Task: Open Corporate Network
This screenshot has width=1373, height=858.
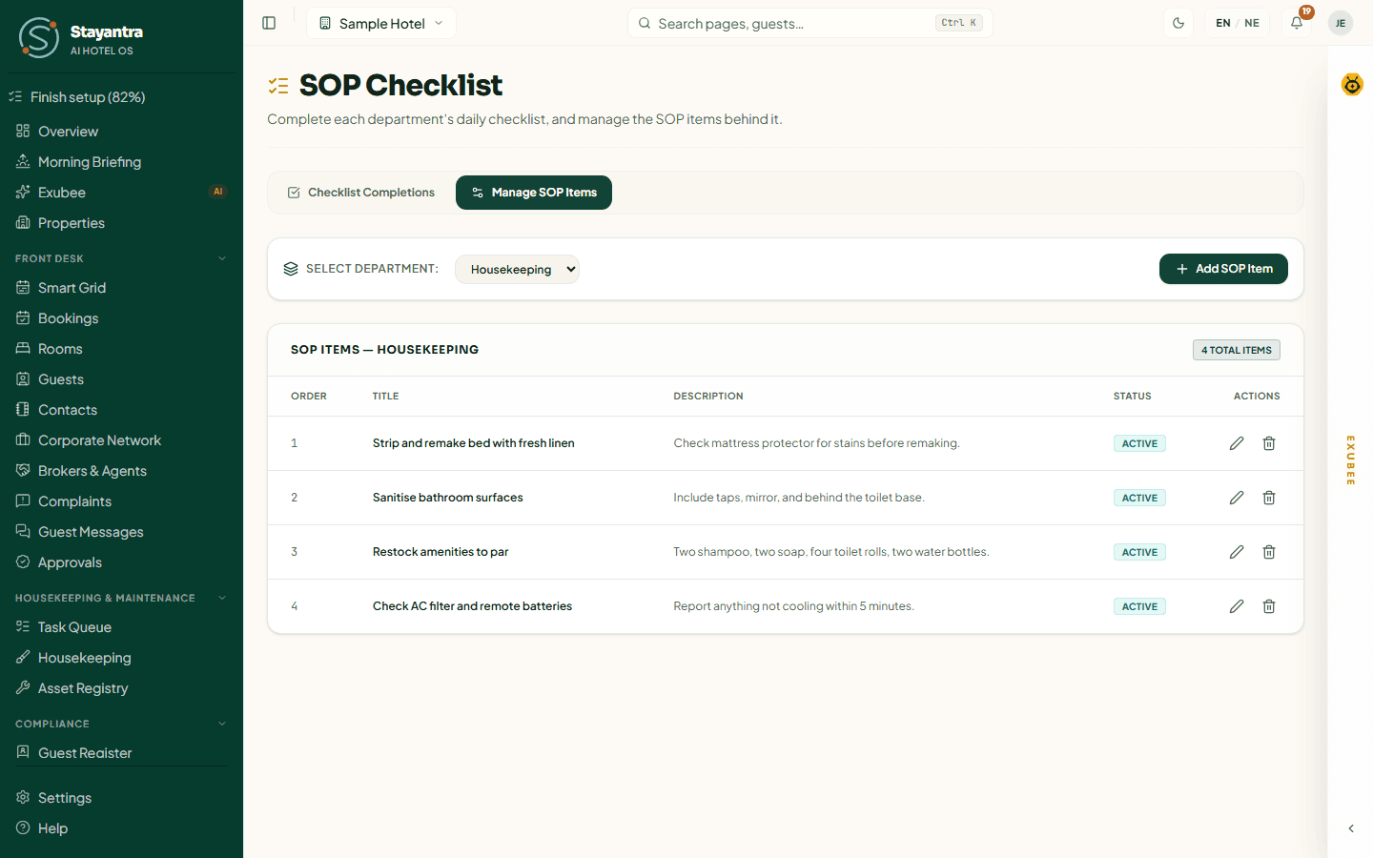Action: click(121, 440)
